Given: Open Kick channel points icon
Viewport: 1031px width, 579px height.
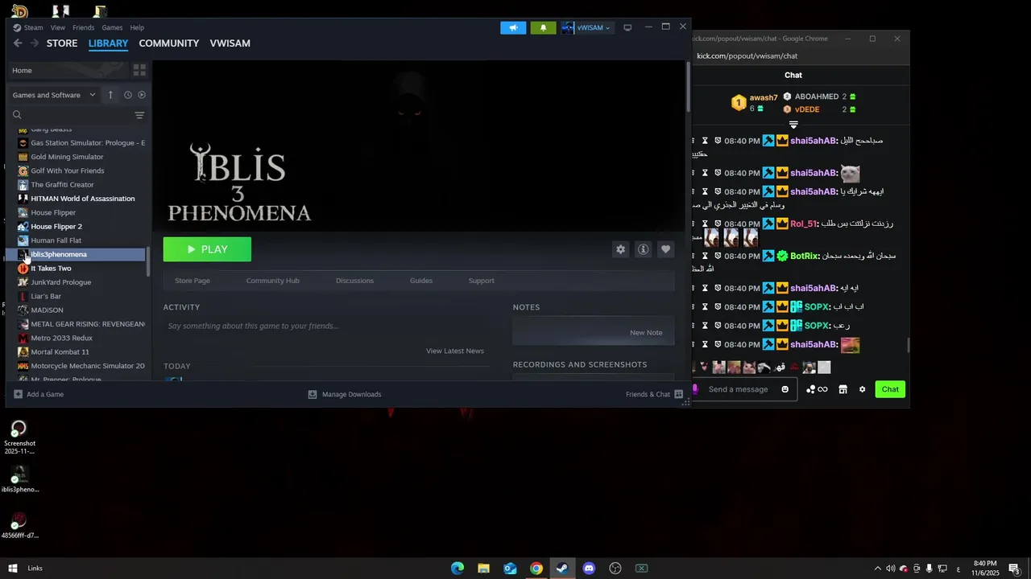Looking at the screenshot, I should click(x=817, y=389).
